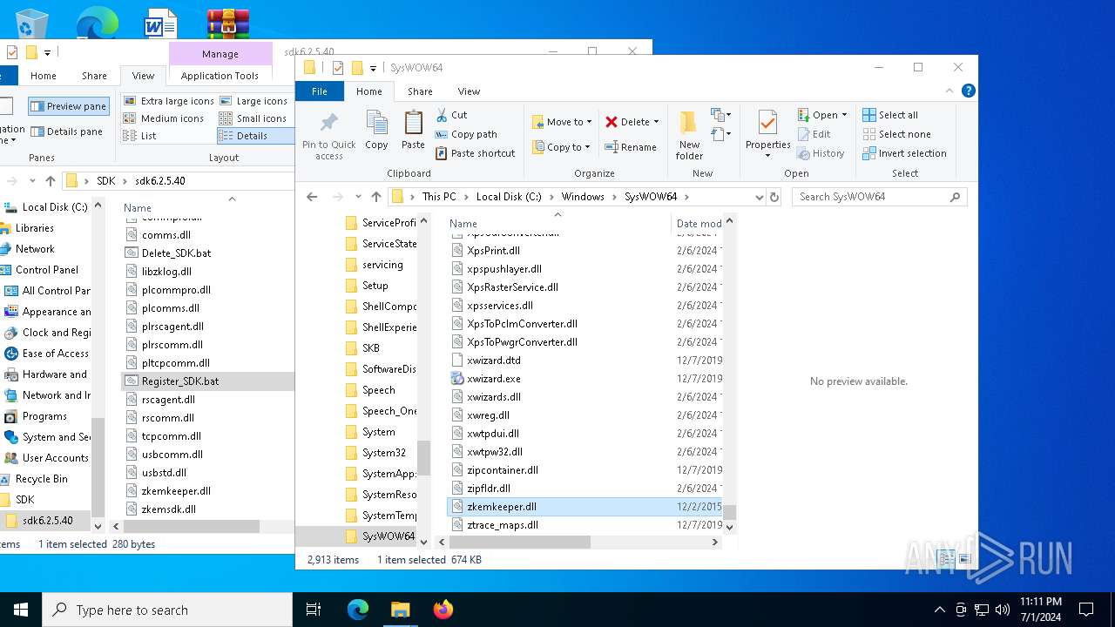Open the Recycle Bin desktop icon
The width and height of the screenshot is (1115, 627).
(33, 24)
